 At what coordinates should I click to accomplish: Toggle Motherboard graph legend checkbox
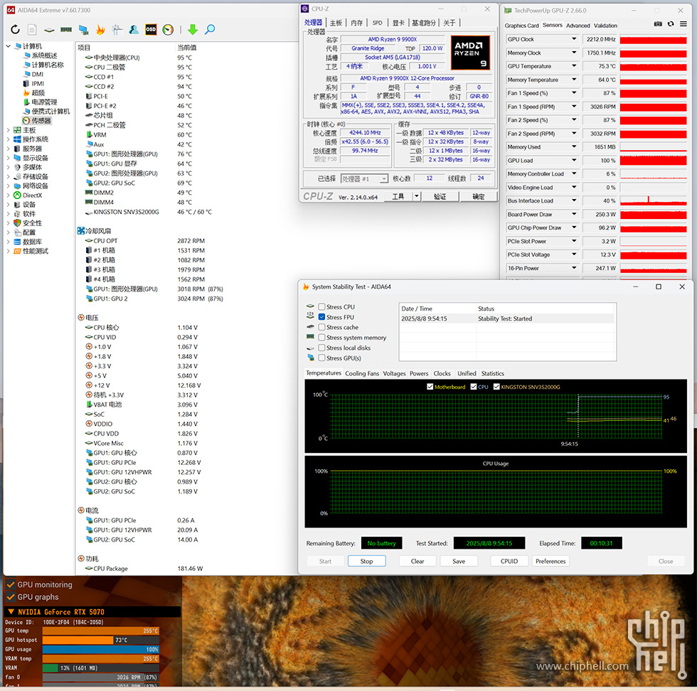[x=430, y=387]
